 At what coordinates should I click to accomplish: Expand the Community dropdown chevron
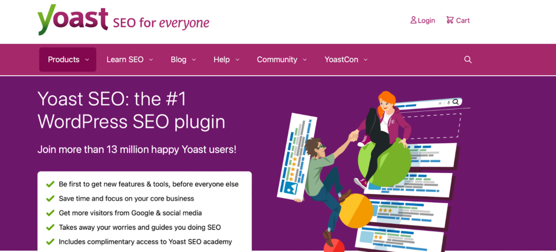305,60
